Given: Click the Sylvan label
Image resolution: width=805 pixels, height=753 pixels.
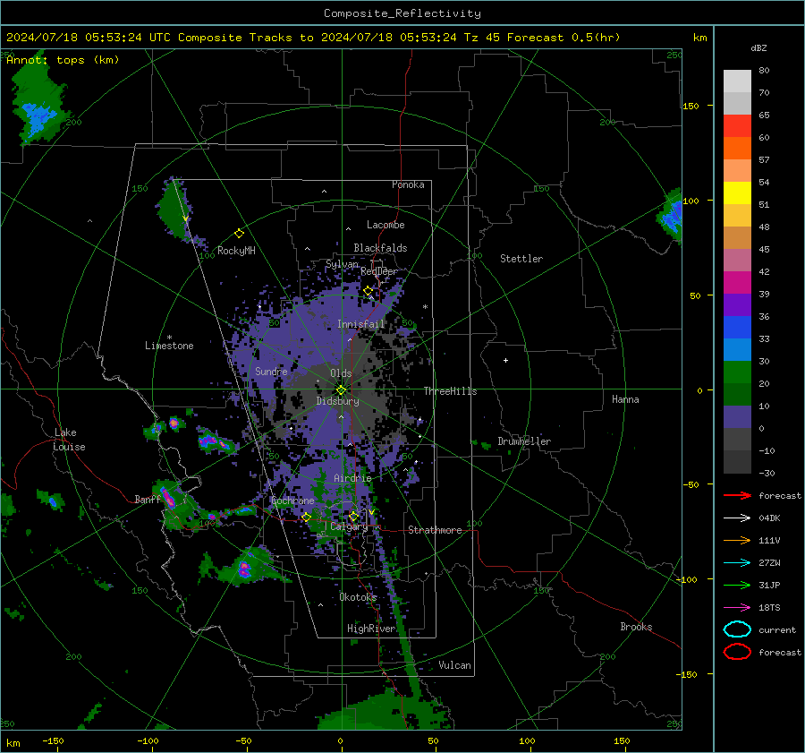Looking at the screenshot, I should 342,264.
